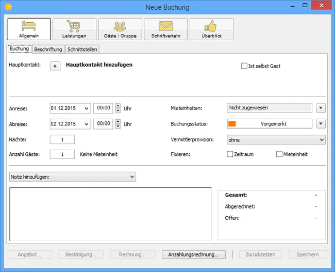Open the Überblick thumbs-up section
Viewport: 335px width, 272px height.
click(211, 29)
